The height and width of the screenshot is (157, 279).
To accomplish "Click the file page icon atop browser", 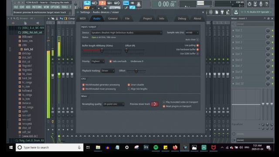I will (25, 23).
